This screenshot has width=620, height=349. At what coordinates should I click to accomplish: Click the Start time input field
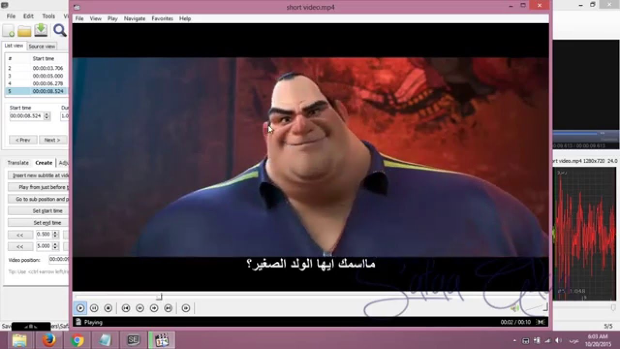tap(26, 116)
